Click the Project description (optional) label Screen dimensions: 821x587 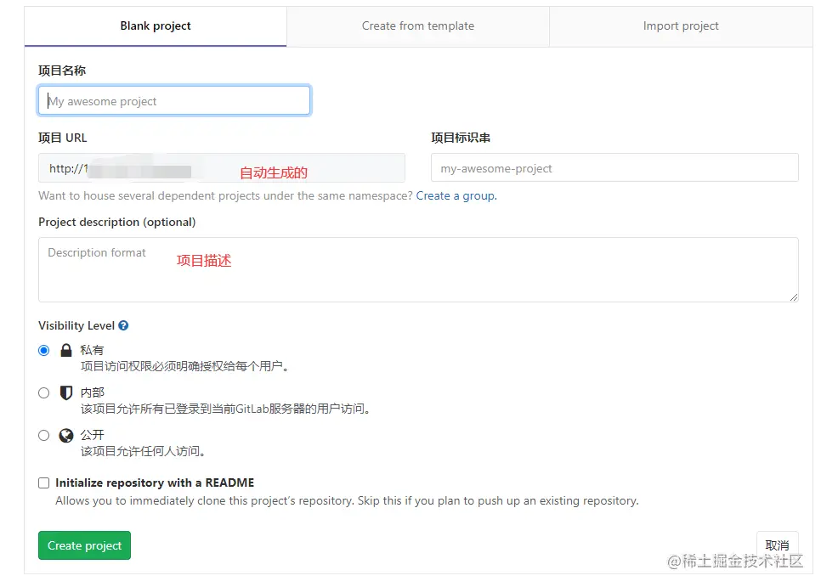(x=116, y=222)
